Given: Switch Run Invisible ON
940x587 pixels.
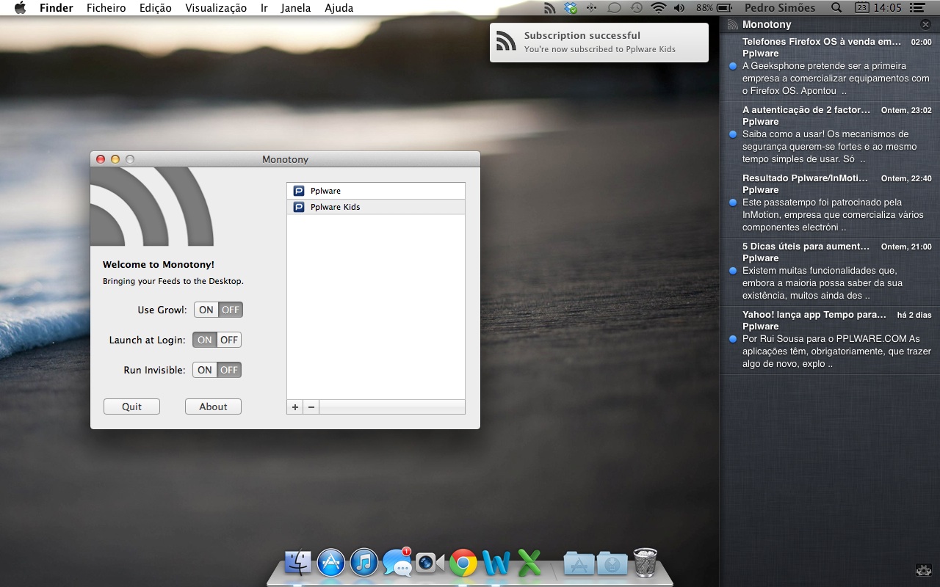Looking at the screenshot, I should point(205,370).
